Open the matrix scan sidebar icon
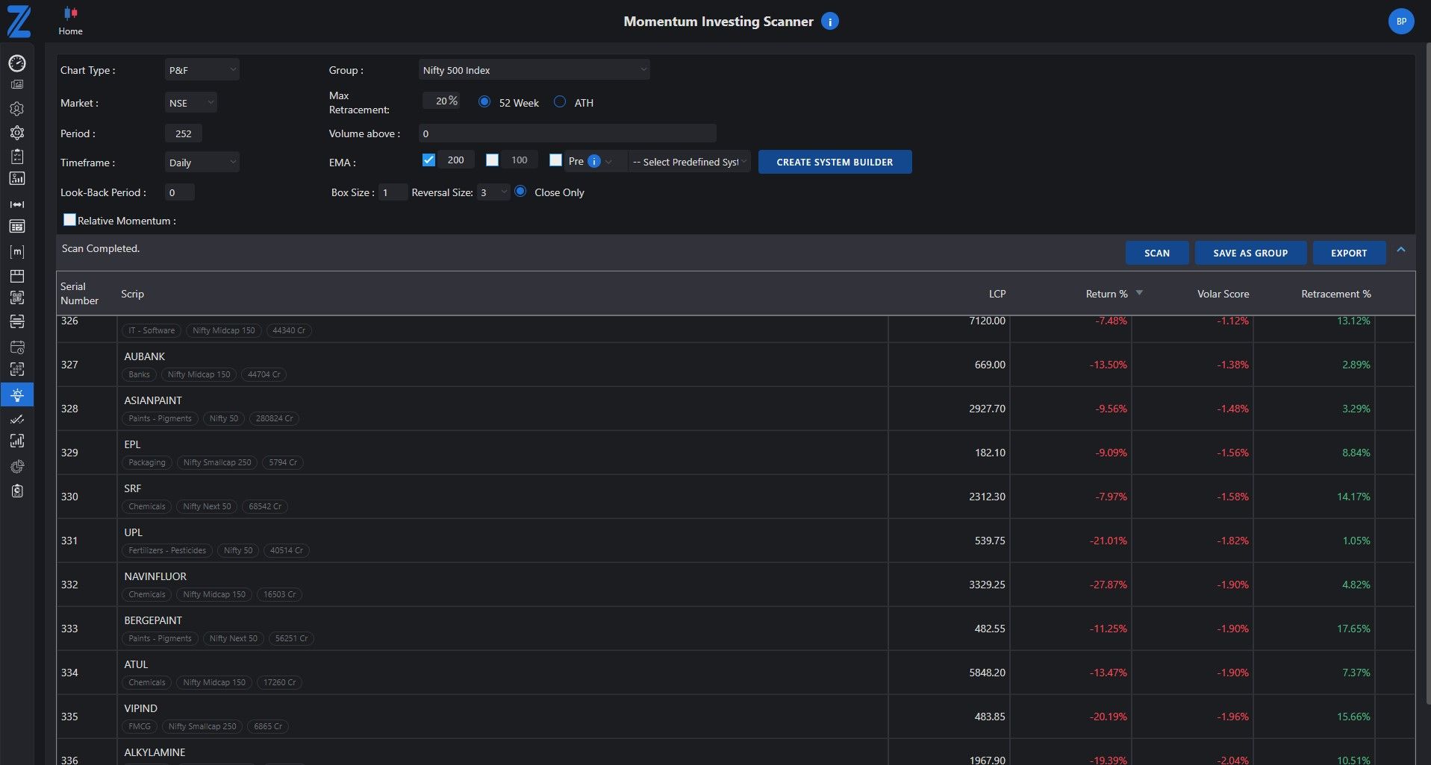 point(17,369)
